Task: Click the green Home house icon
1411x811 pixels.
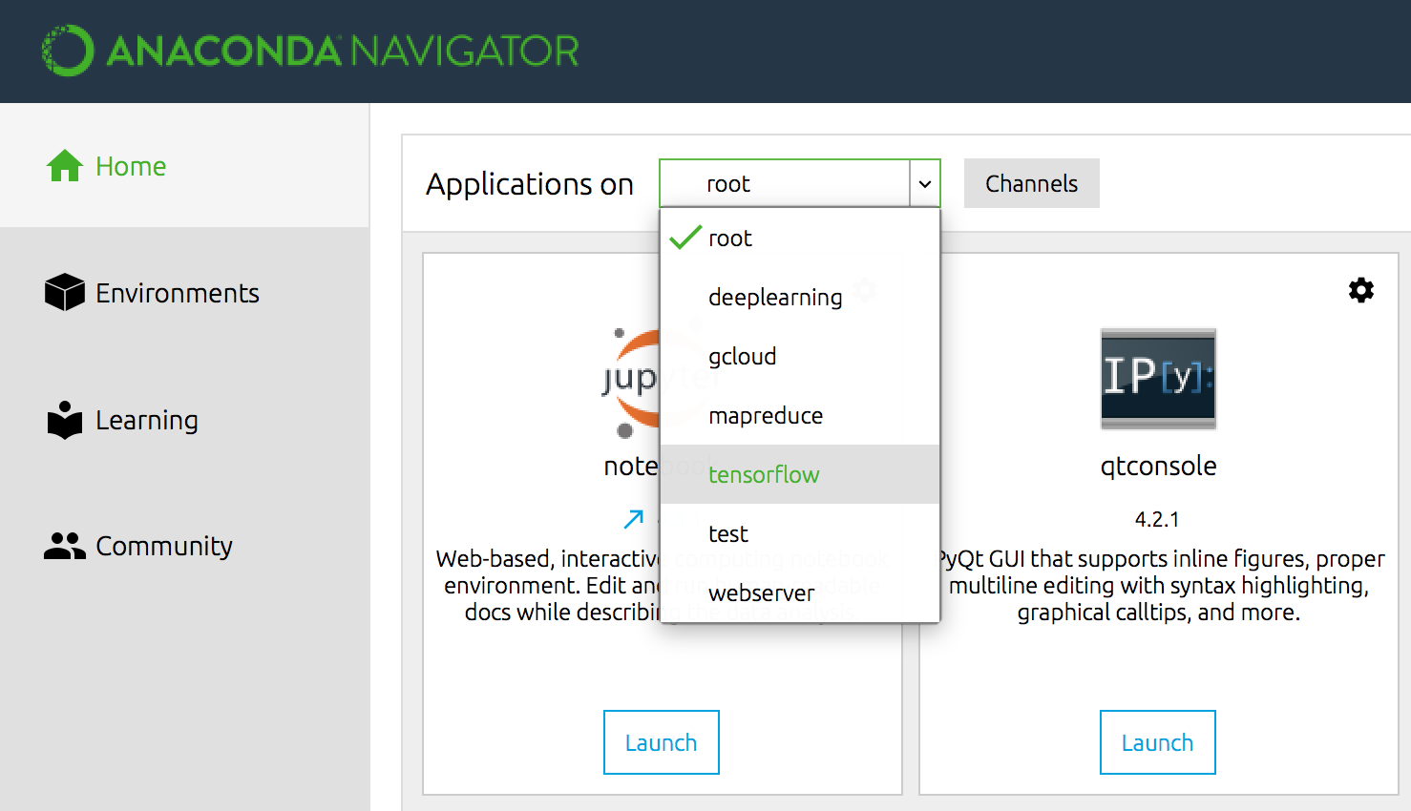Action: click(65, 166)
